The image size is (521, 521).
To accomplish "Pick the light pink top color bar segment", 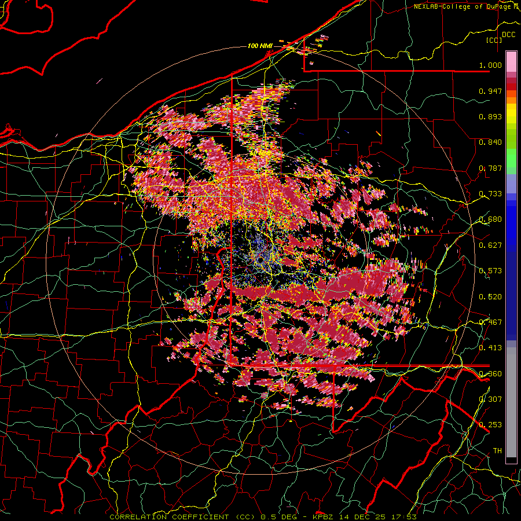I will (x=511, y=61).
